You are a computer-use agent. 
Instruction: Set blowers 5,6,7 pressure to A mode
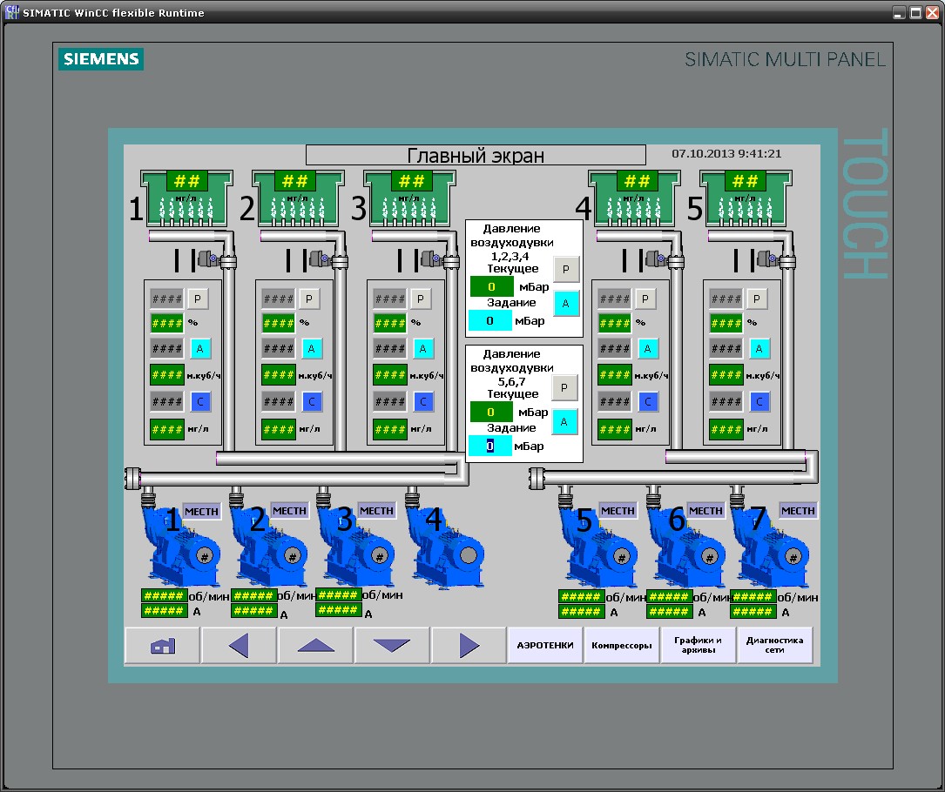[564, 421]
